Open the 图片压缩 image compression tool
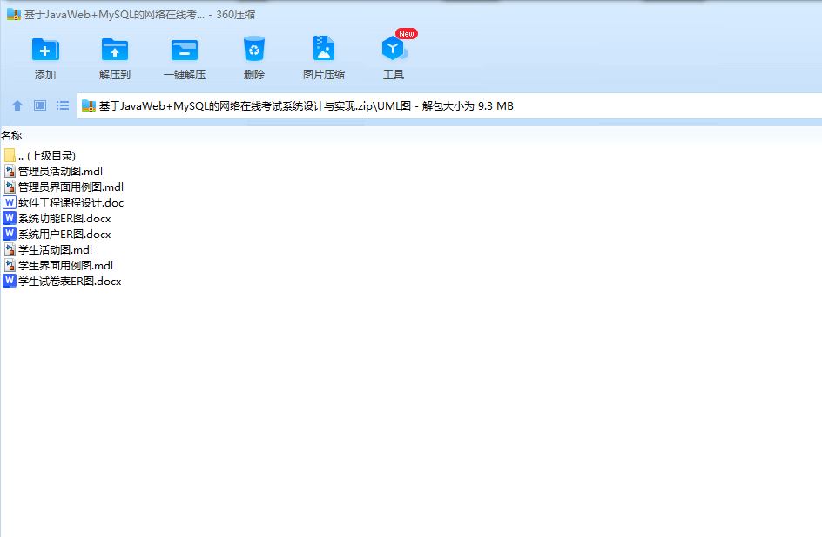 (x=324, y=48)
